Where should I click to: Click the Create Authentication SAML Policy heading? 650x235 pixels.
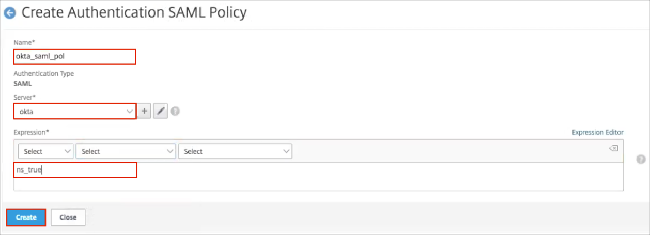134,12
